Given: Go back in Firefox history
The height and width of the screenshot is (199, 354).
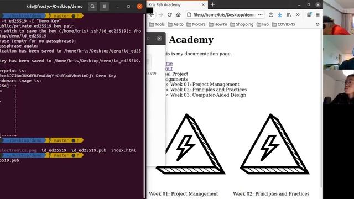Looking at the screenshot, I should click(152, 15).
